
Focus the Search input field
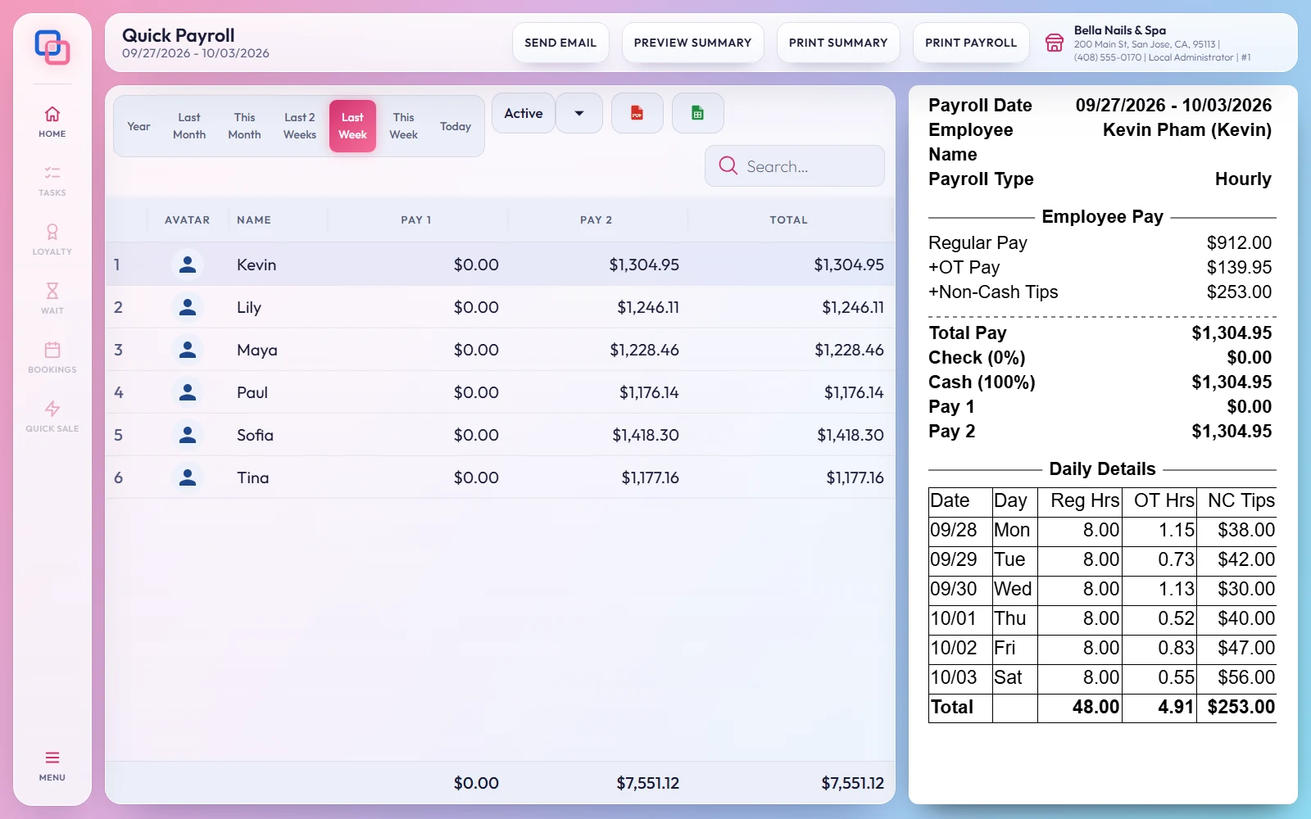795,166
